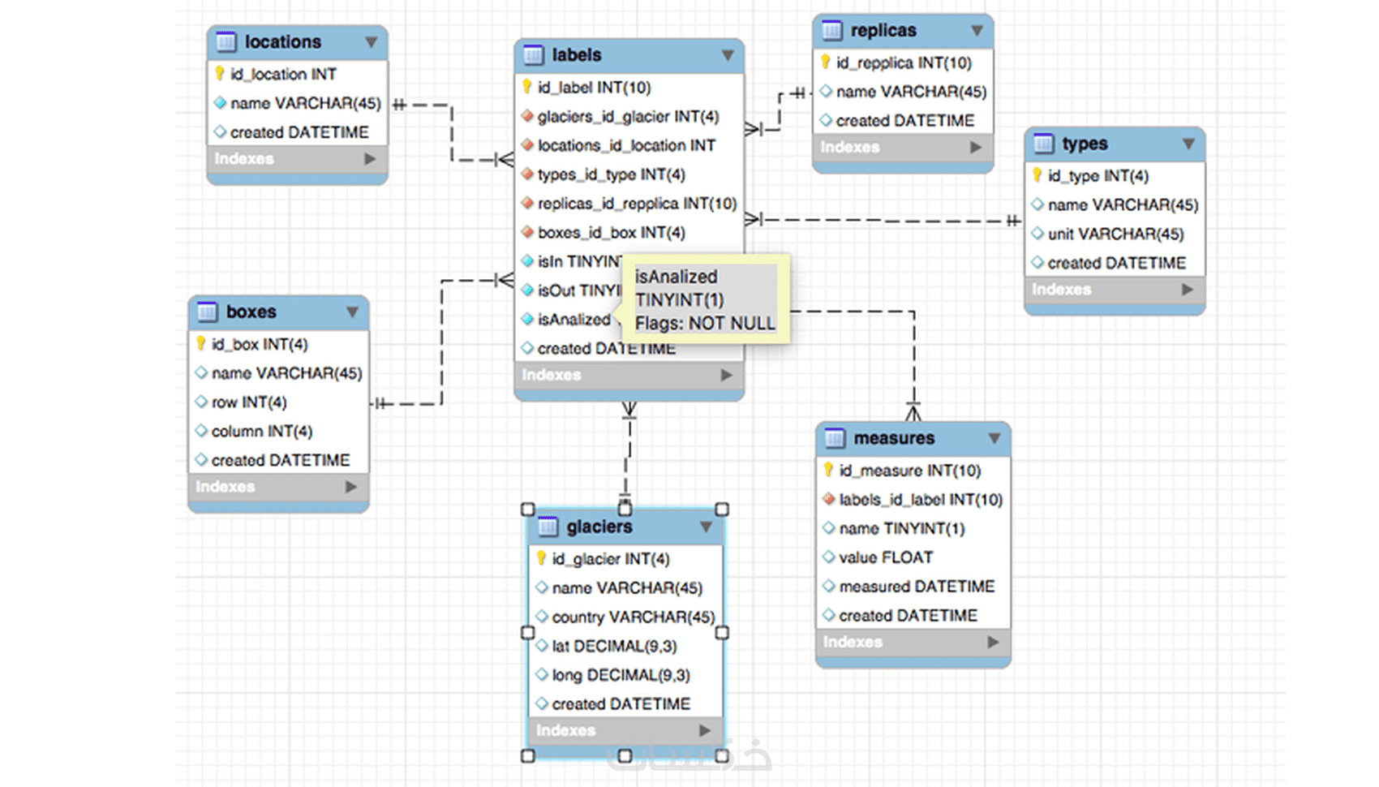Collapse the types table with its header arrow
1379x787 pixels.
1188,144
